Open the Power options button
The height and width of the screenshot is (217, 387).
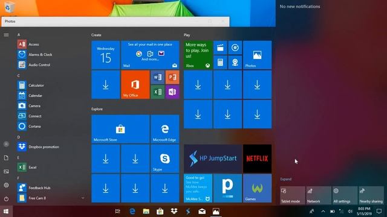pyautogui.click(x=6, y=199)
